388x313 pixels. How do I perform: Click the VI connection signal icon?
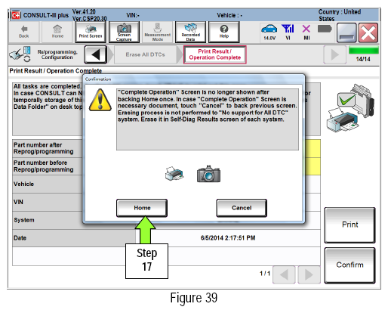click(x=288, y=32)
